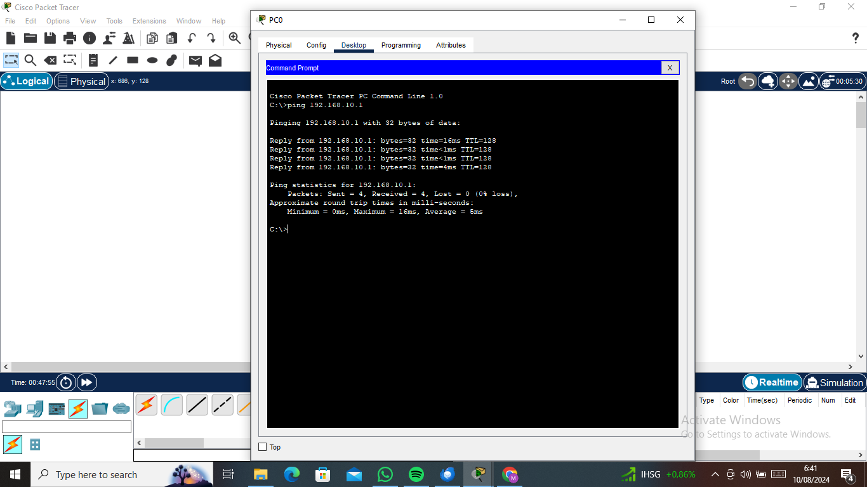Image resolution: width=867 pixels, height=487 pixels.
Task: Open Network Information via the info icon
Action: pyautogui.click(x=89, y=38)
